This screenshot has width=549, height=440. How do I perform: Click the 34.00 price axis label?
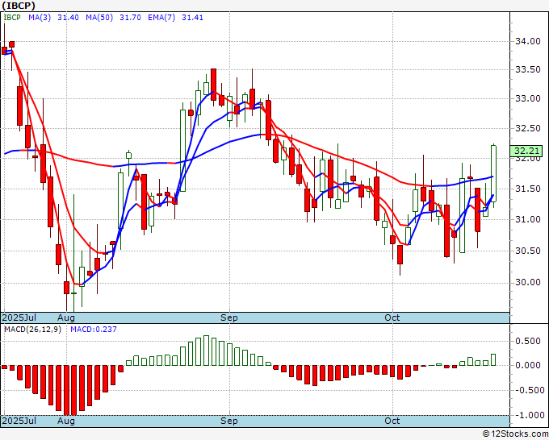click(x=528, y=42)
